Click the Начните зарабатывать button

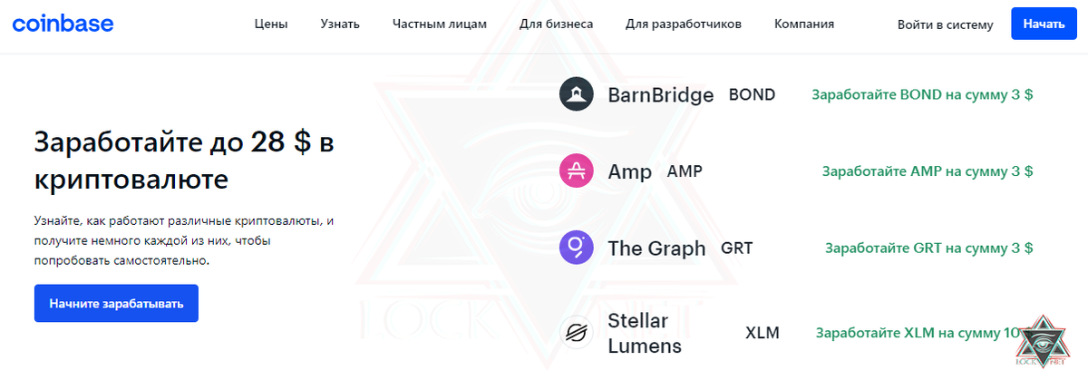116,304
